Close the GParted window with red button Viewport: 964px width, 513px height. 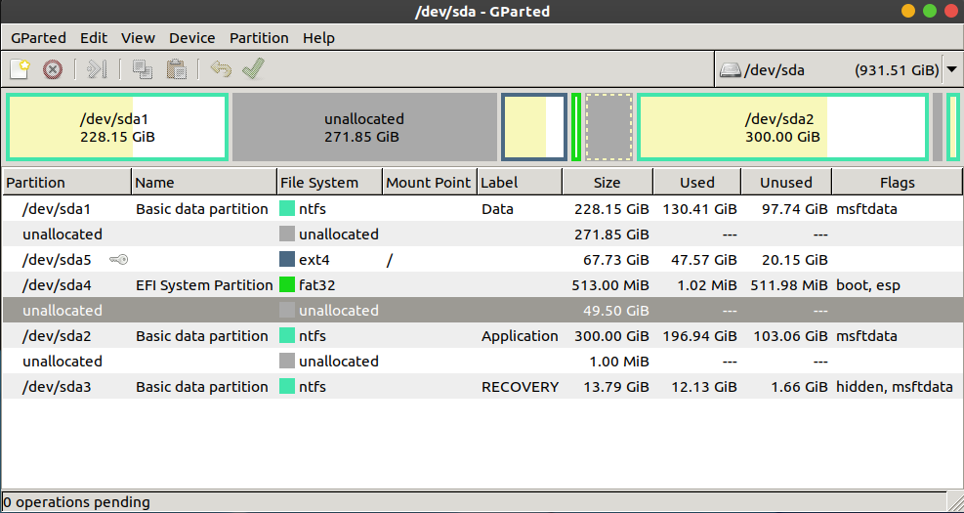950,11
